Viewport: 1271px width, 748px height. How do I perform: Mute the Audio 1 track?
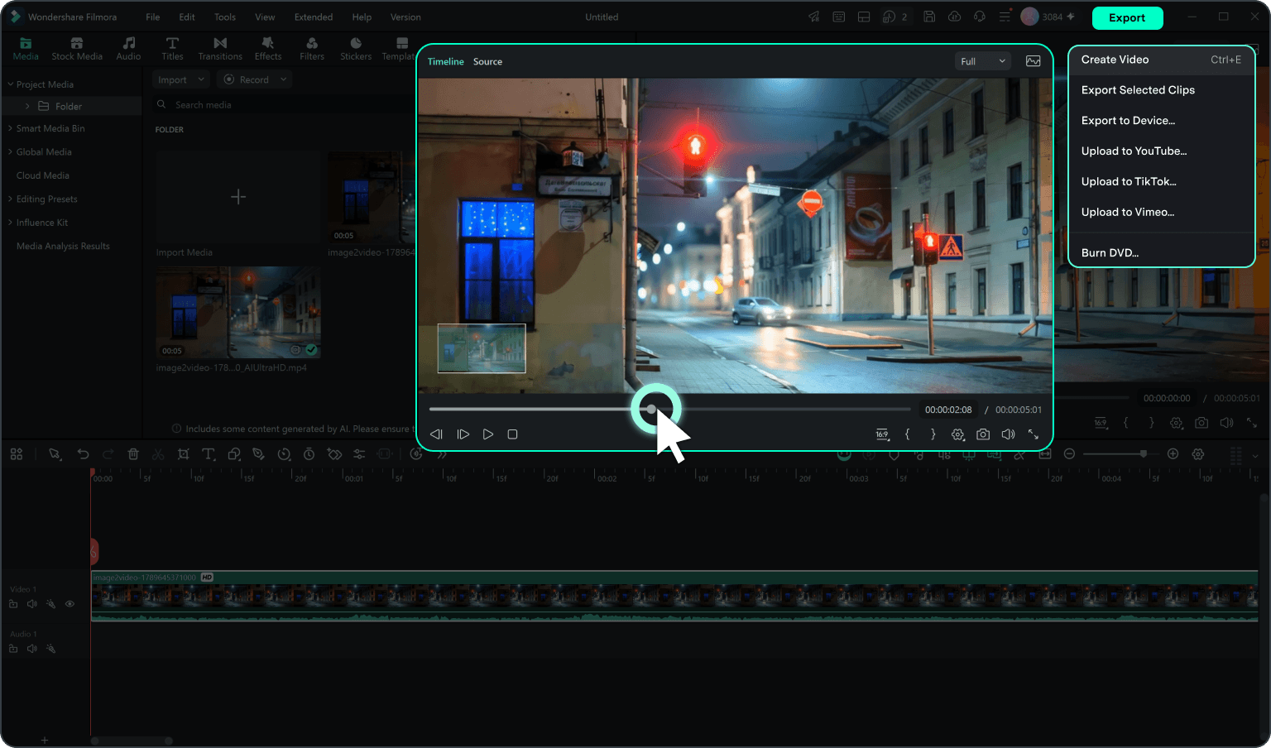coord(31,649)
